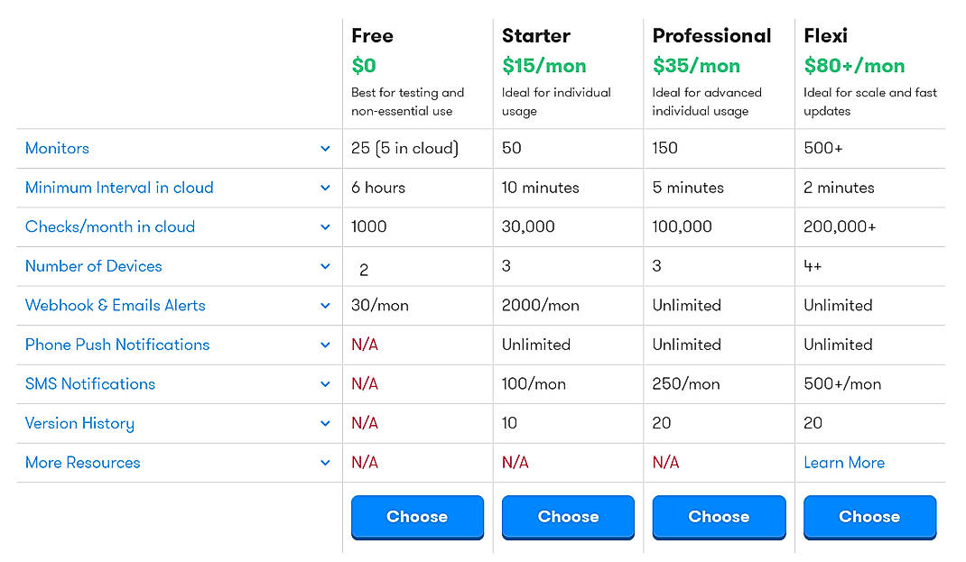
Task: Open the Number of Devices feature link
Action: tap(93, 266)
